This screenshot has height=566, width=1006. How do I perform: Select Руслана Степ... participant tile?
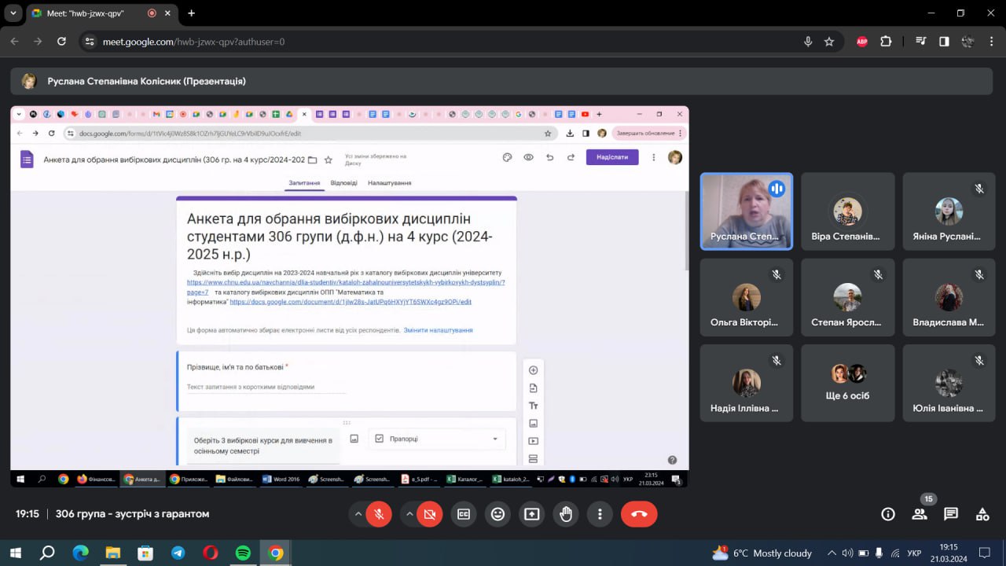click(x=746, y=211)
